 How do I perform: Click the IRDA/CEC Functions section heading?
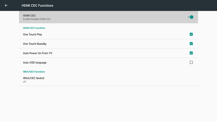(x=34, y=72)
